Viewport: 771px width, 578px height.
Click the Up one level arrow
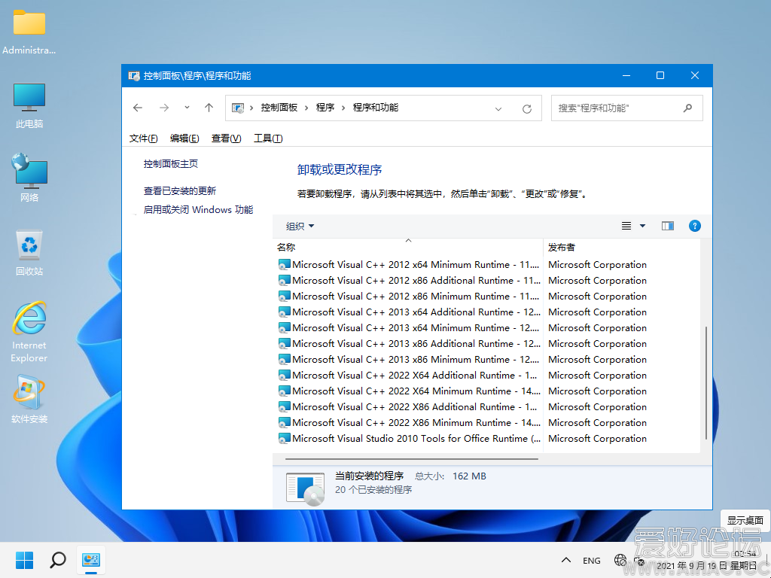pyautogui.click(x=209, y=108)
